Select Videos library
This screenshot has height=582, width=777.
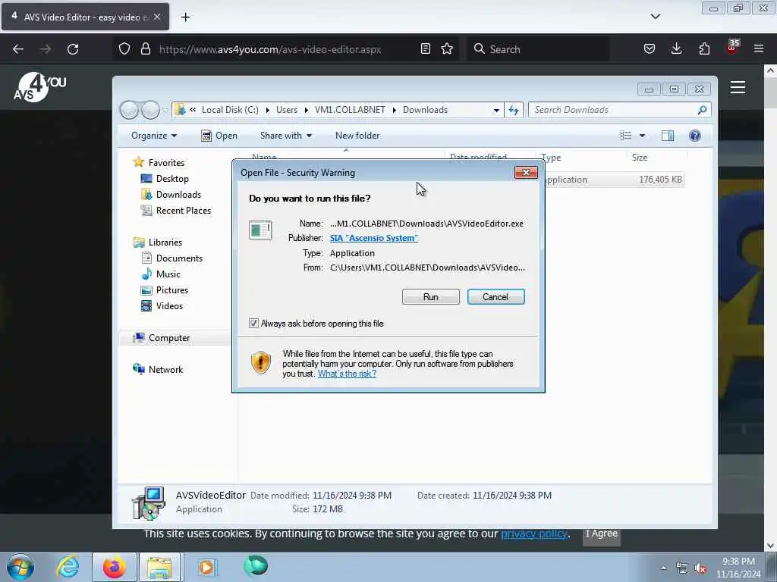tap(169, 306)
